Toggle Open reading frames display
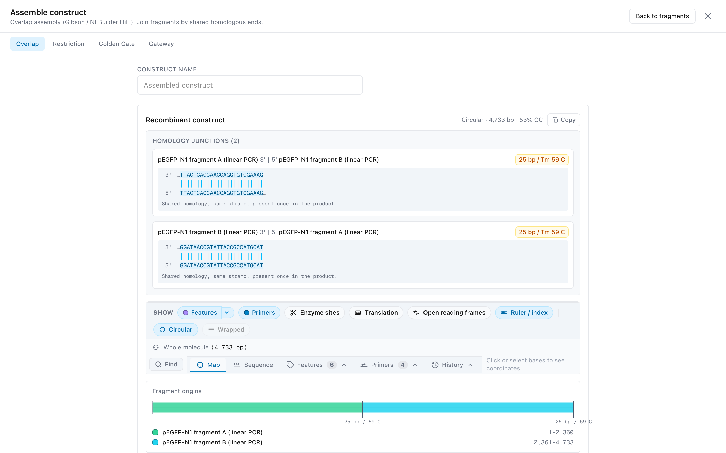 coord(449,313)
